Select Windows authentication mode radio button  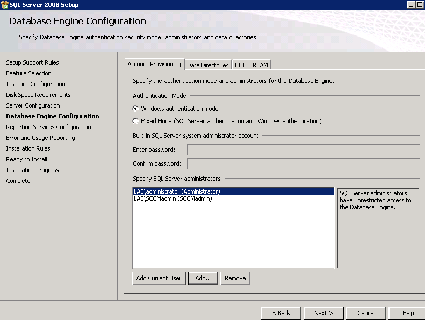pyautogui.click(x=135, y=109)
